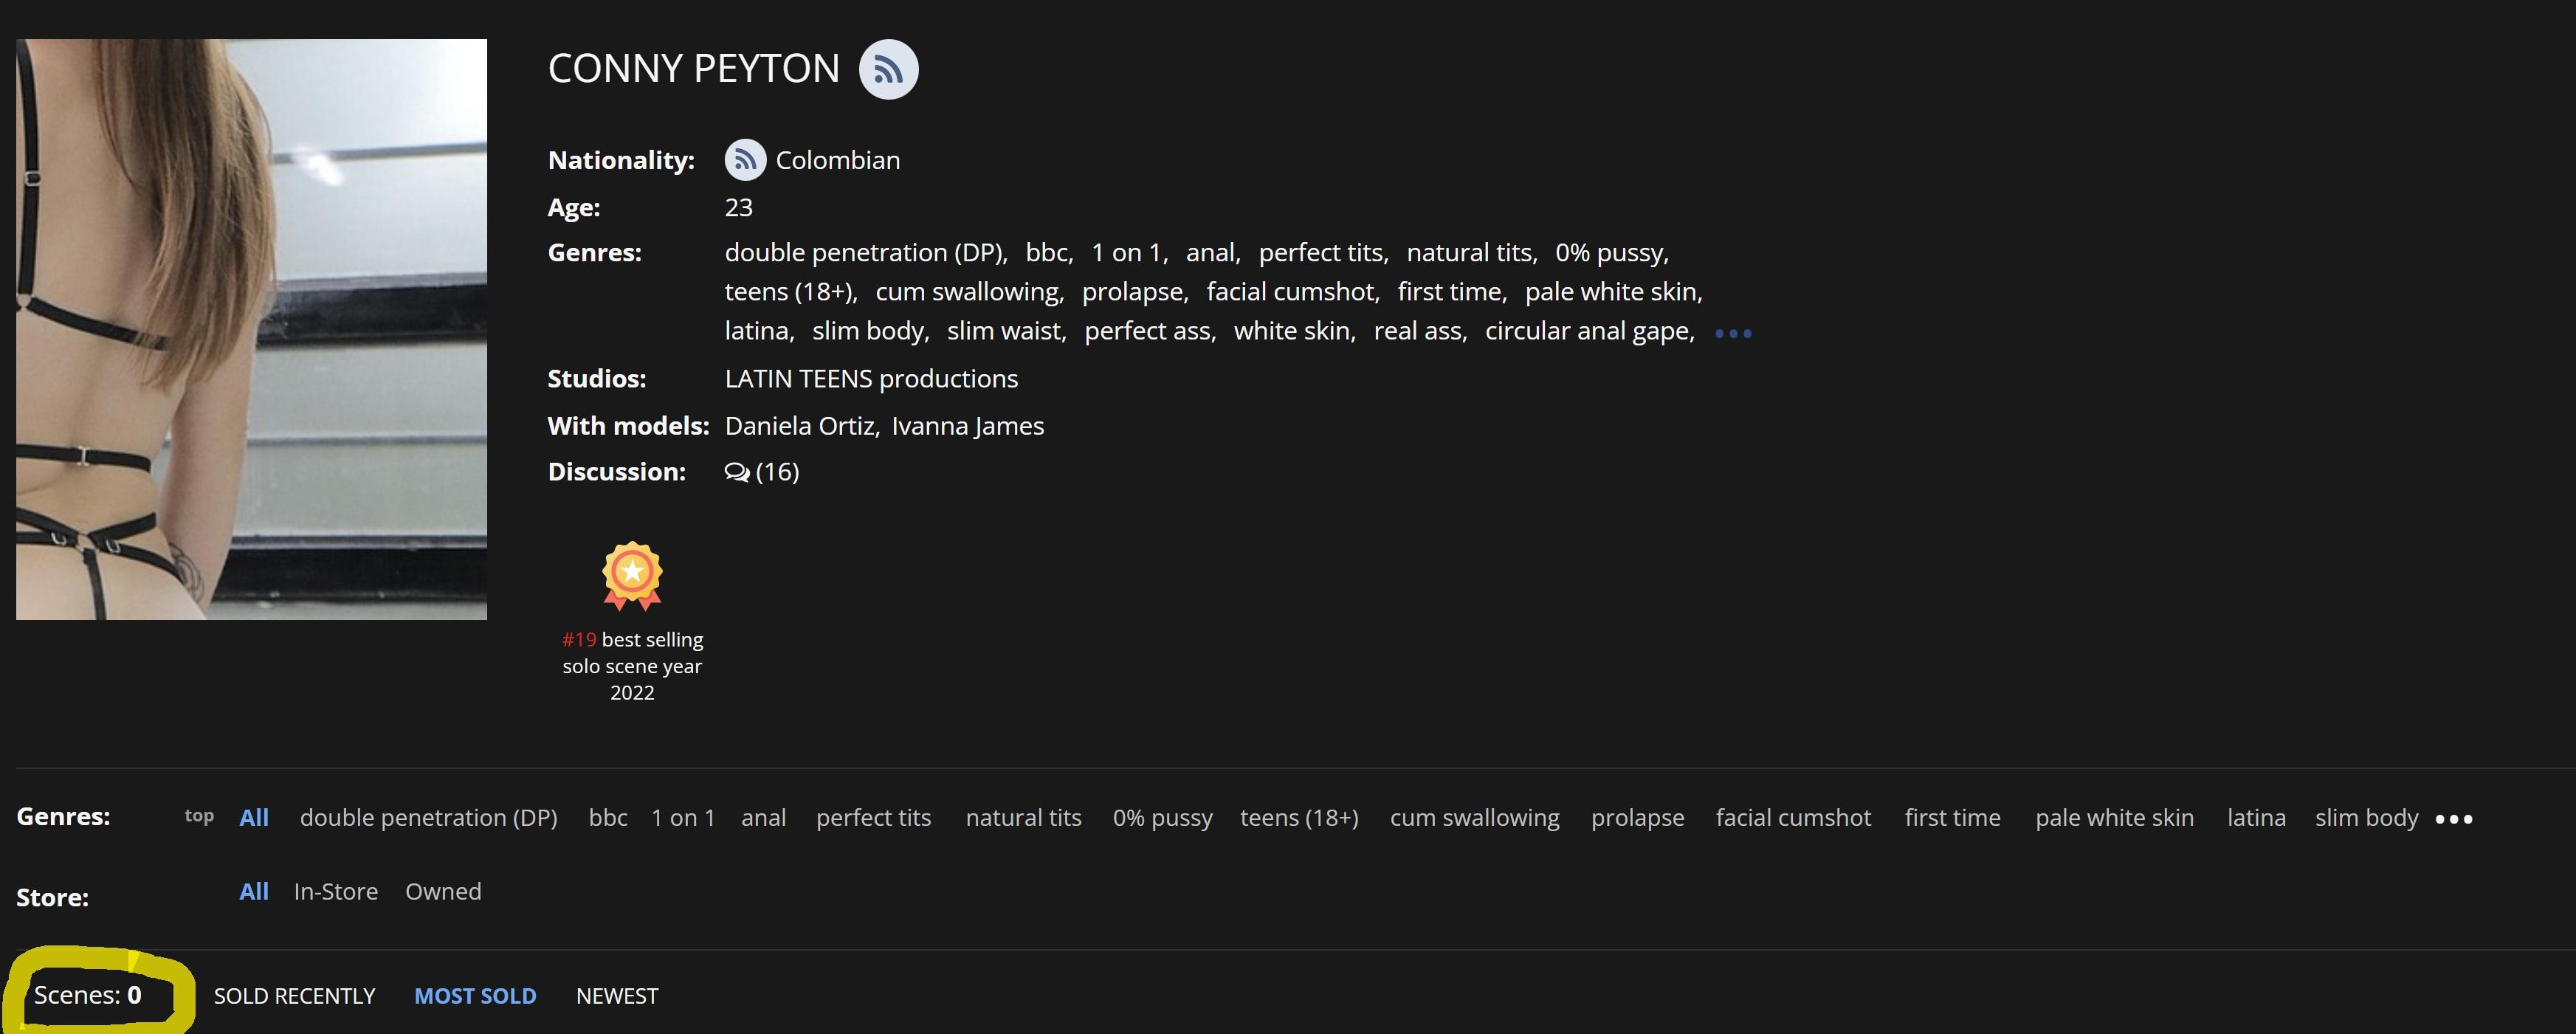The width and height of the screenshot is (2576, 1034).
Task: Go to Ivanna James model page
Action: point(967,426)
